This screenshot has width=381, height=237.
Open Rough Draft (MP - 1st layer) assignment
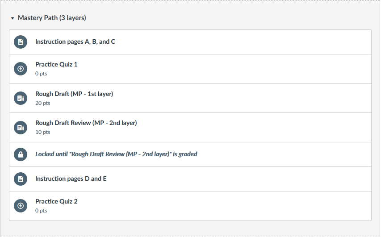click(74, 94)
